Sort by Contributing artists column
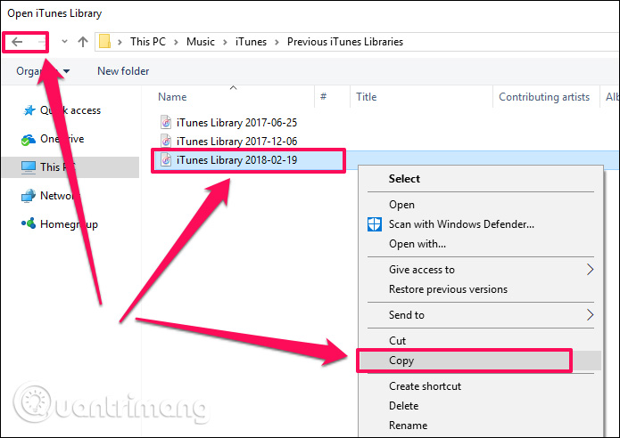This screenshot has width=620, height=438. pos(546,97)
